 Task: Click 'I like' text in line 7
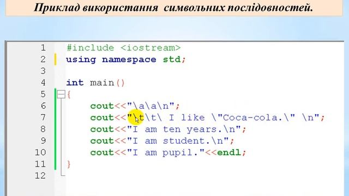[186, 118]
